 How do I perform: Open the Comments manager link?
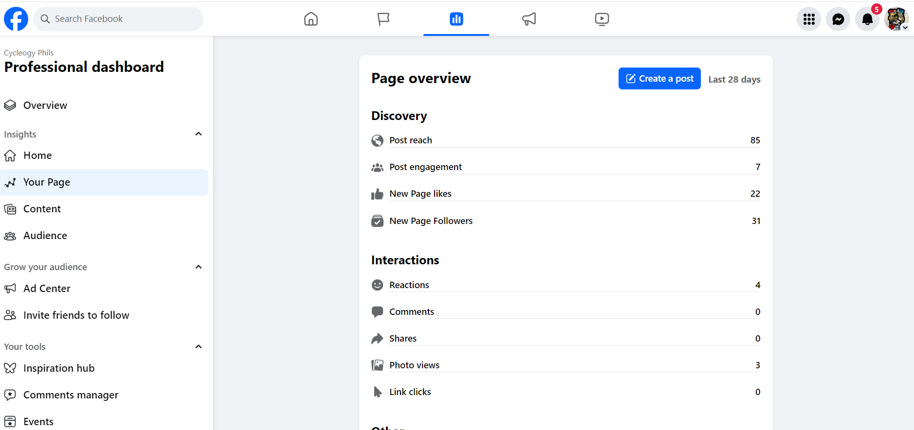tap(71, 395)
